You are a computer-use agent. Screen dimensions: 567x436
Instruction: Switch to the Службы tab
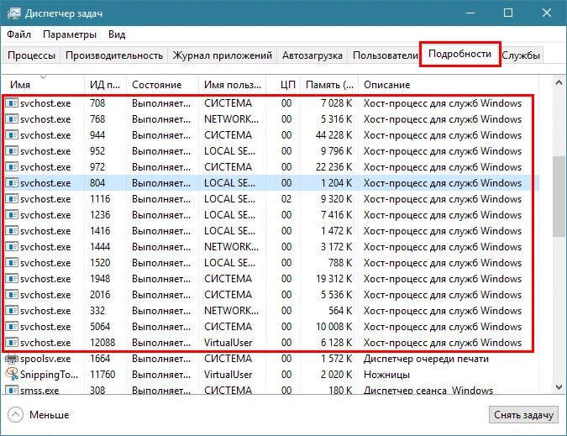tap(521, 55)
